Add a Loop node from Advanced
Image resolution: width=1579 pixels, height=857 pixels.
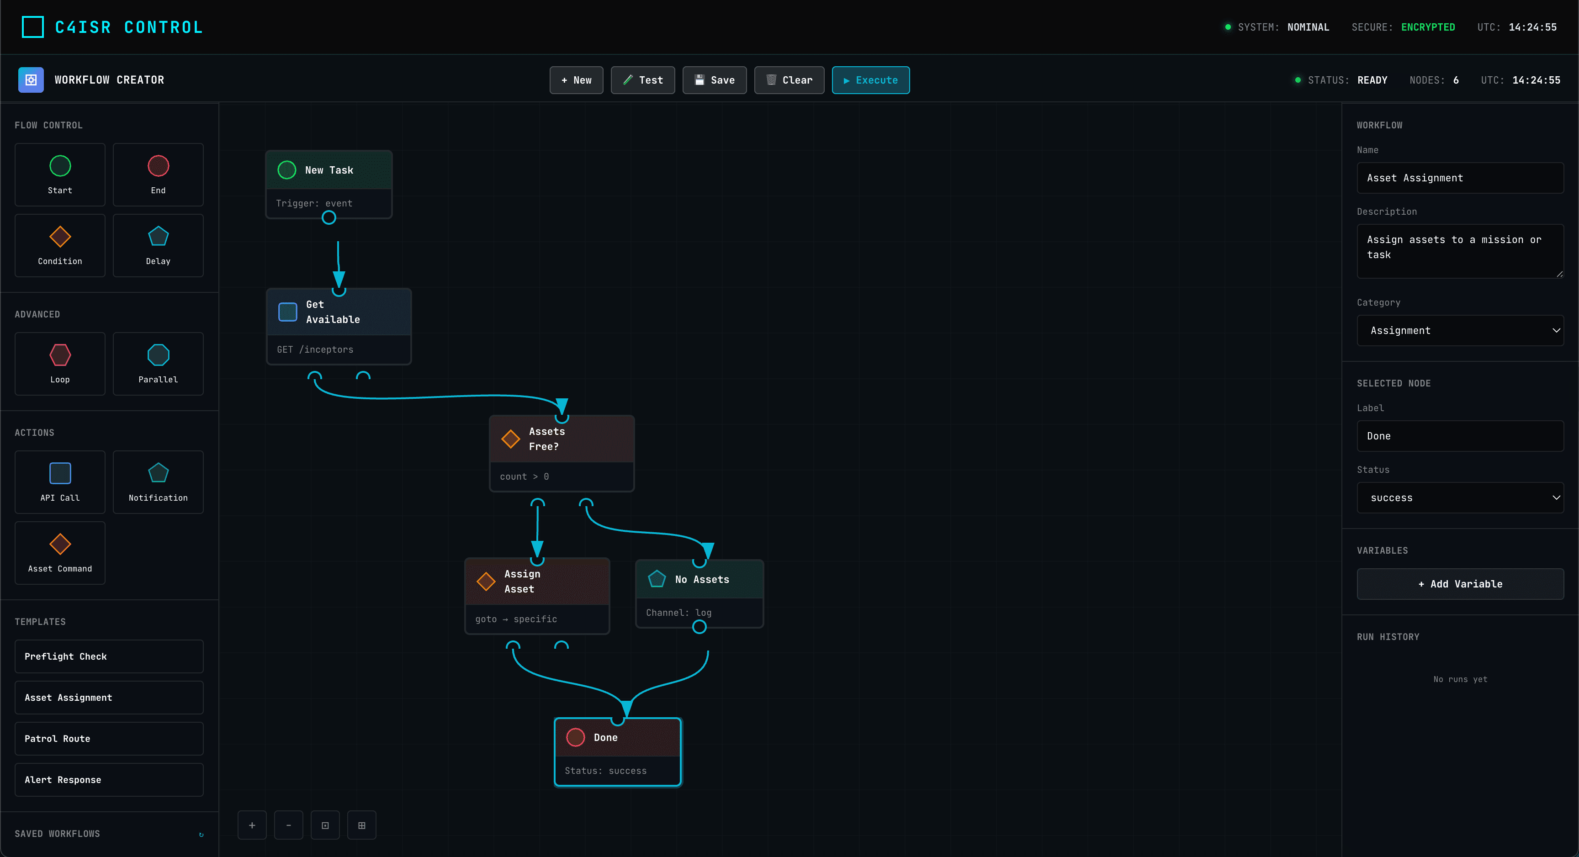(59, 364)
